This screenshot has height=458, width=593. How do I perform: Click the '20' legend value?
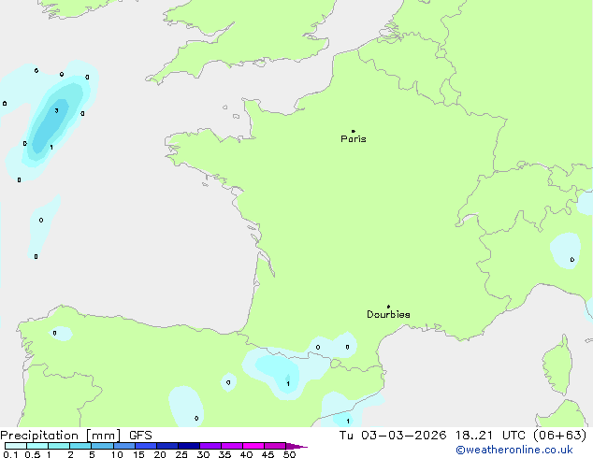point(160,454)
